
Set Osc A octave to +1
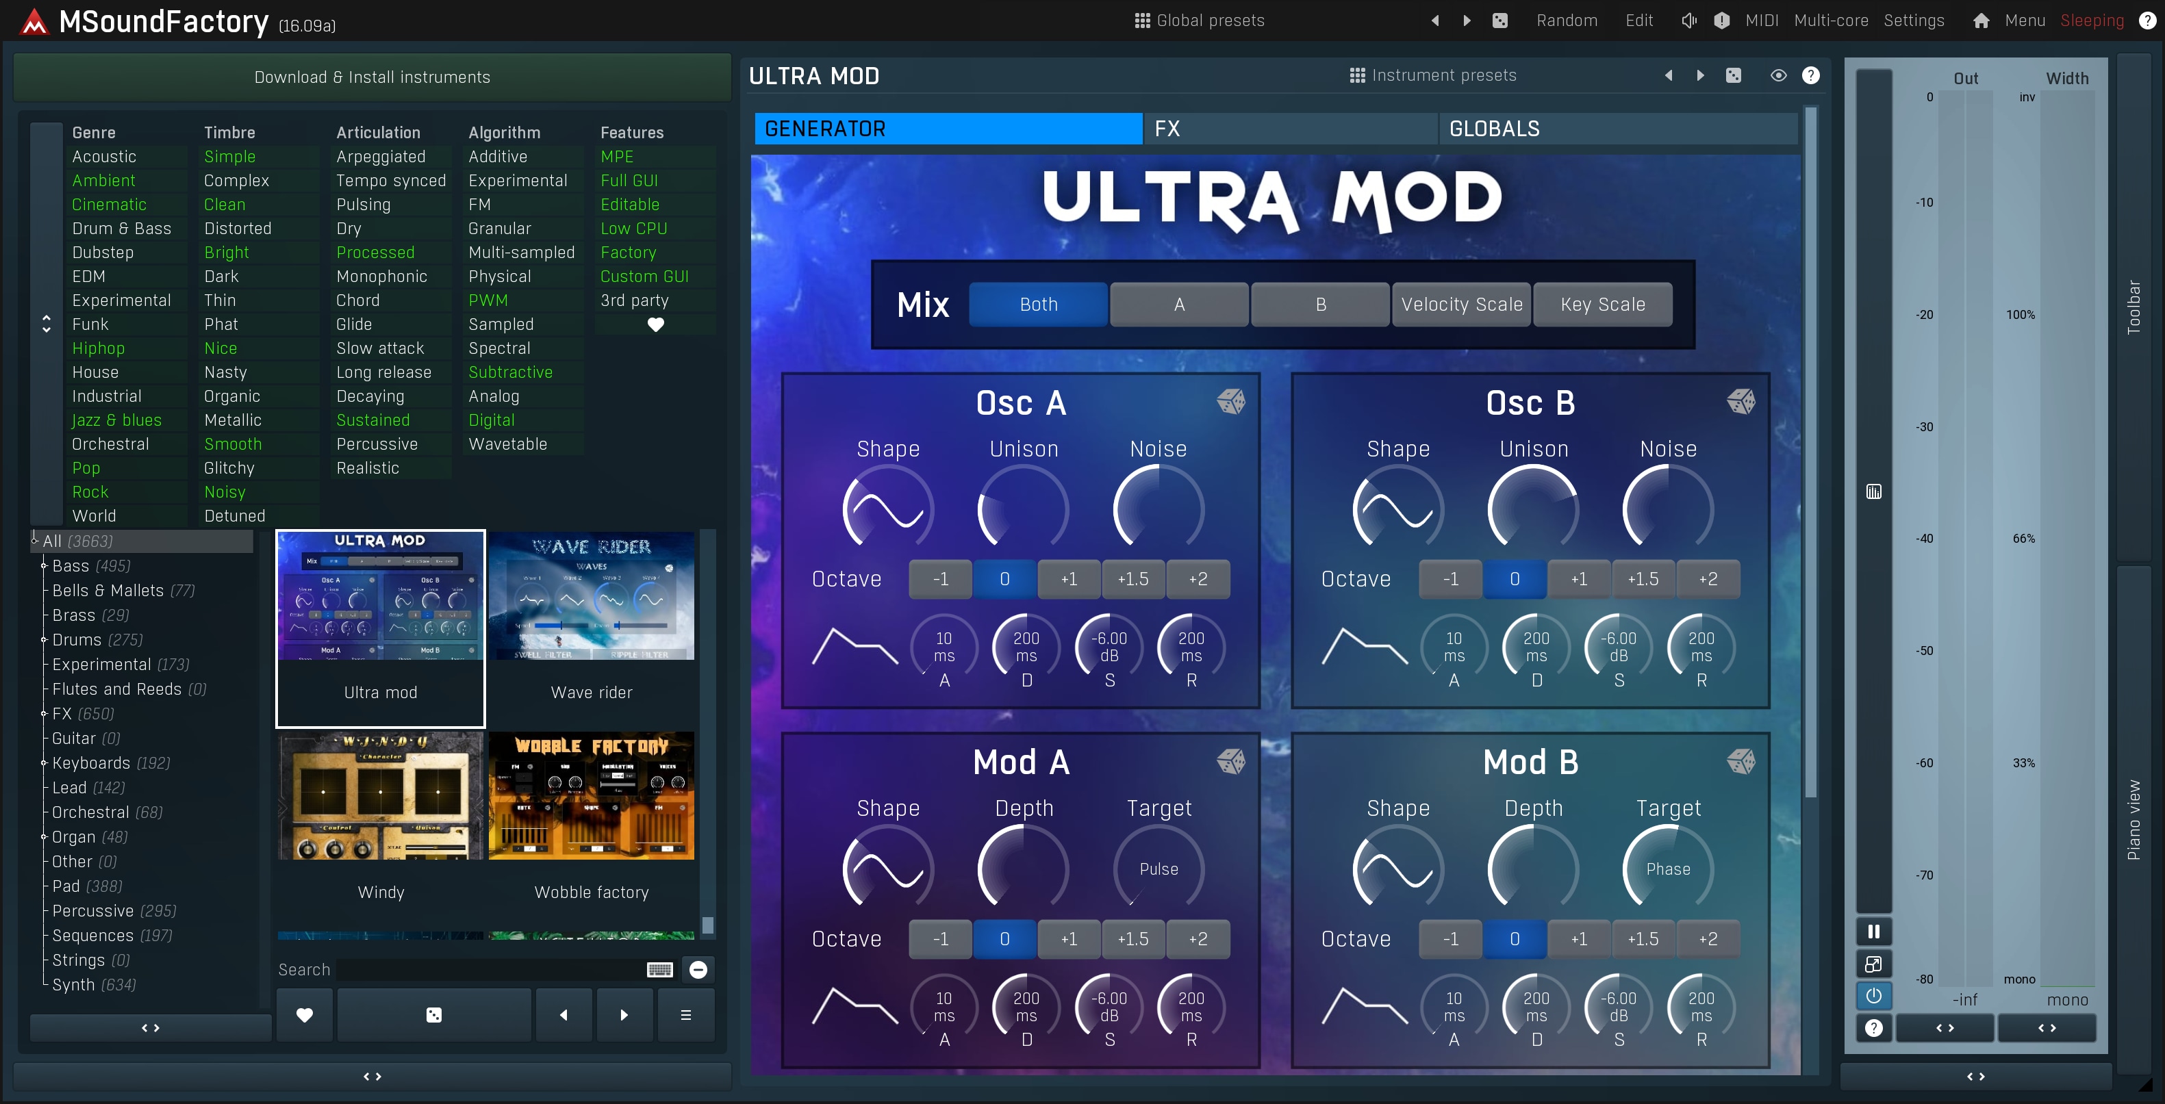pos(1069,579)
